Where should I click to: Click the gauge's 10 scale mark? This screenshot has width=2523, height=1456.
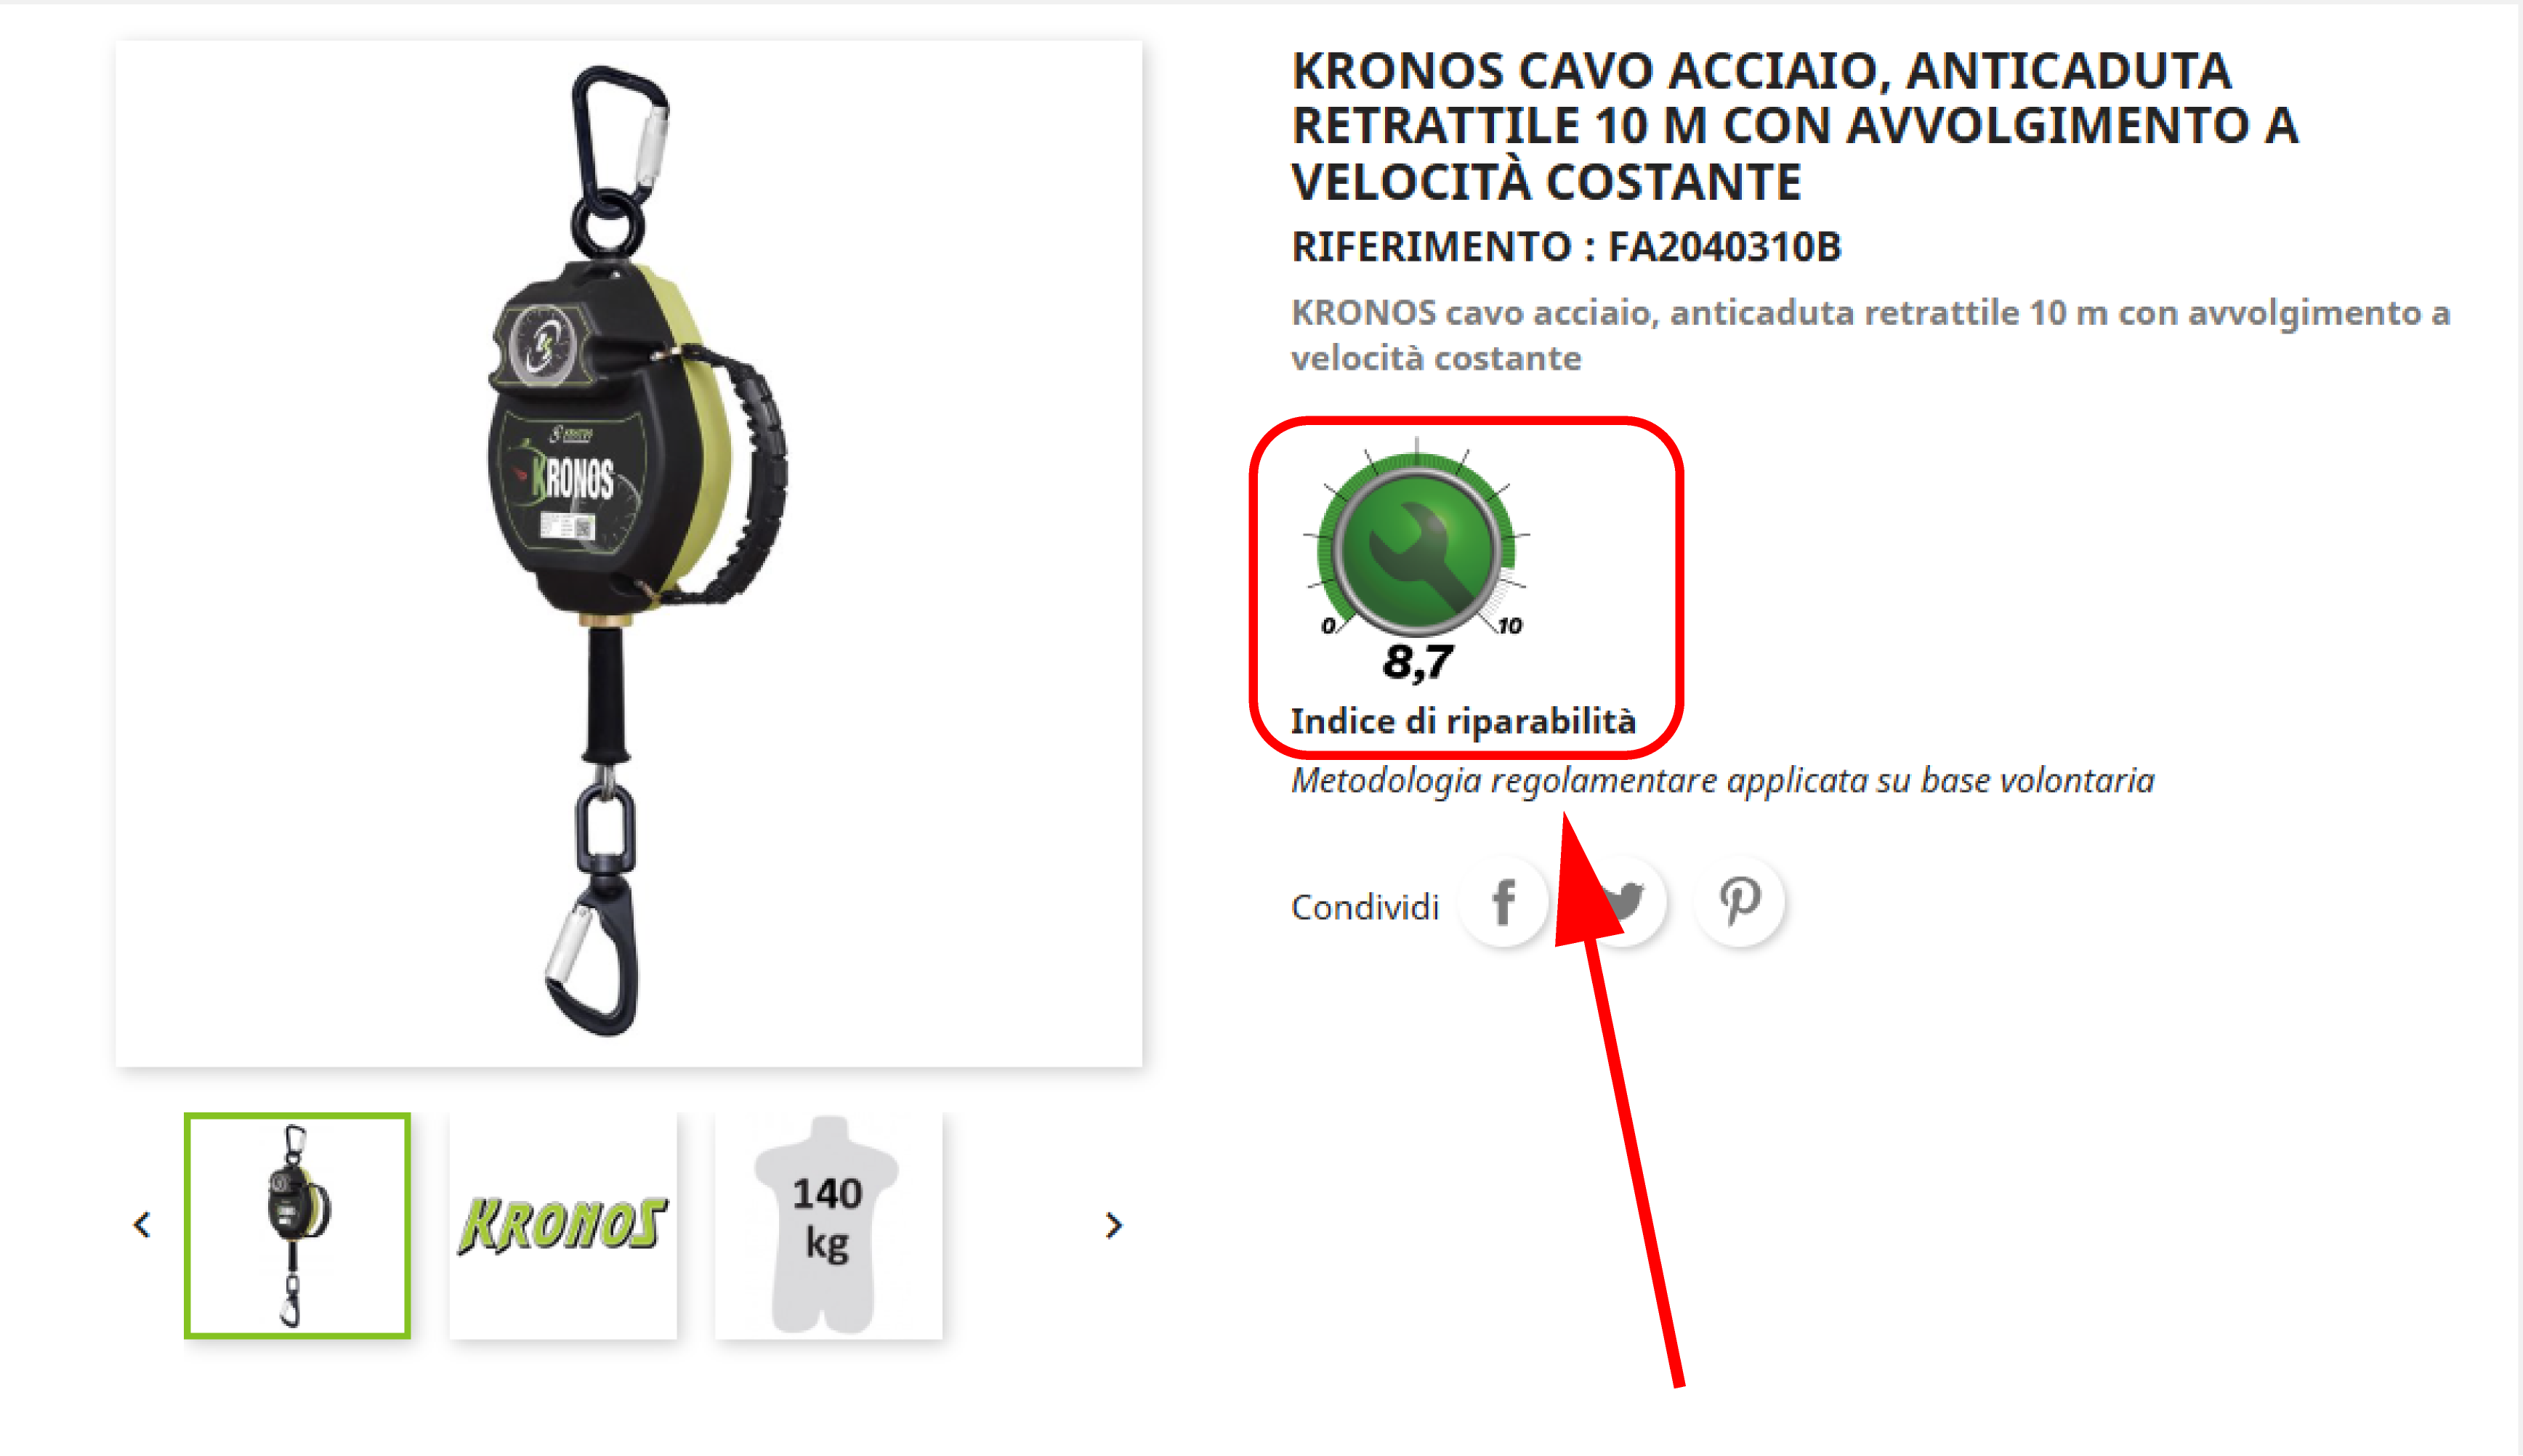(1510, 626)
